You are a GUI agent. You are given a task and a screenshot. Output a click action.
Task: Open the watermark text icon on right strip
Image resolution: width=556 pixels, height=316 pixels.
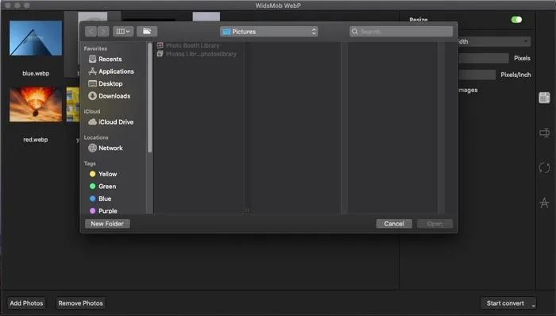544,202
